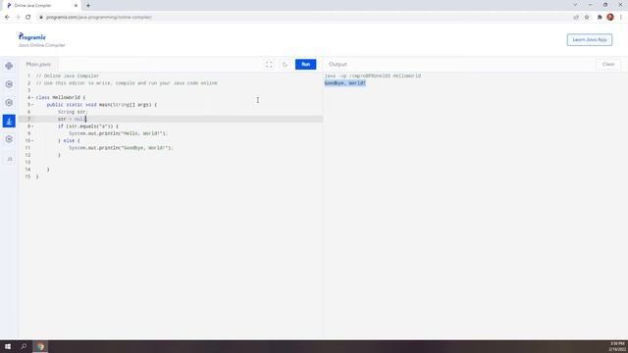Click the Programiz logo

32,37
